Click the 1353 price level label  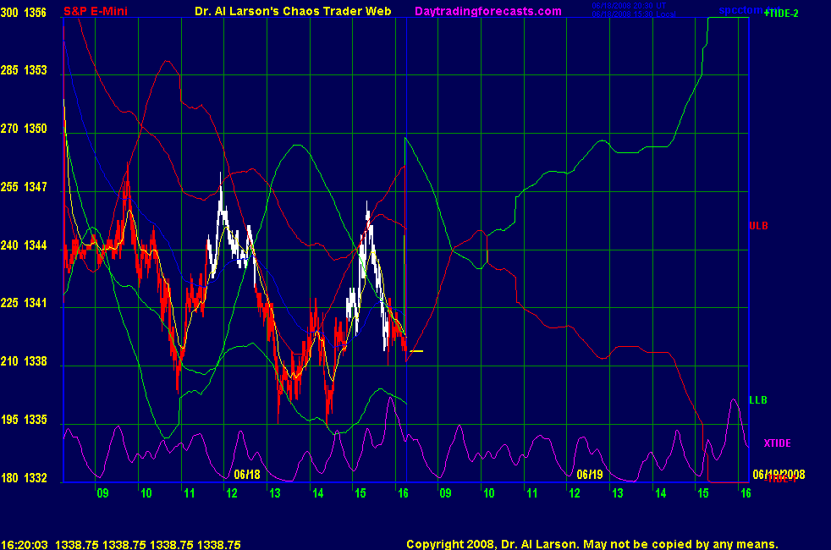(36, 71)
